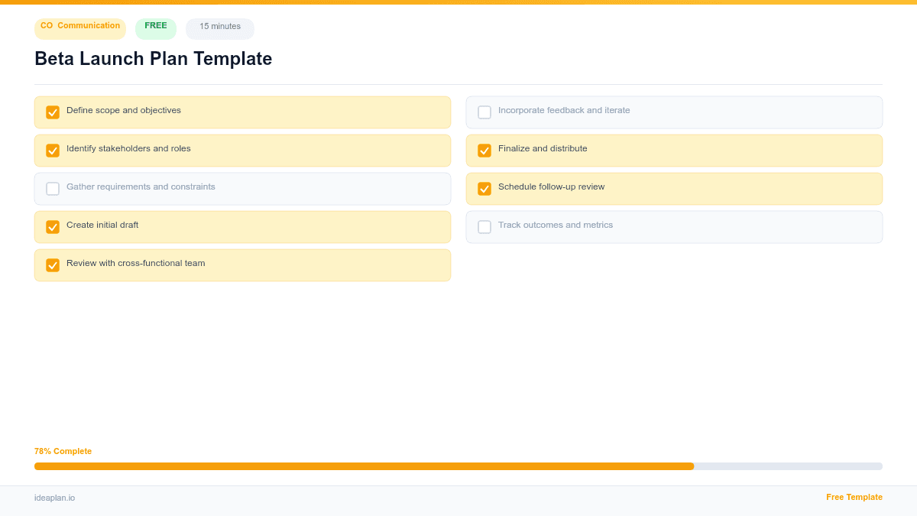The image size is (917, 516).
Task: Uncheck "Create initial draft"
Action: click(53, 226)
